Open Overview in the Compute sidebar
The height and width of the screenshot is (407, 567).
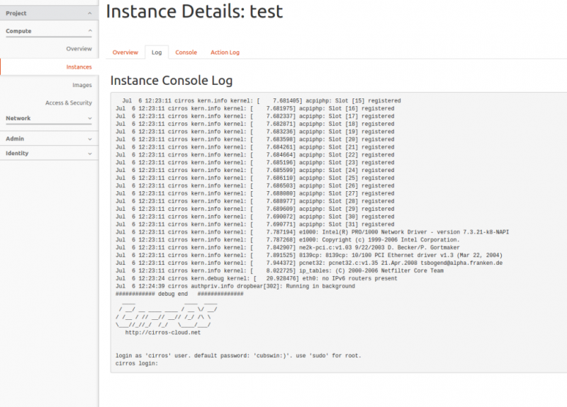[x=79, y=49]
